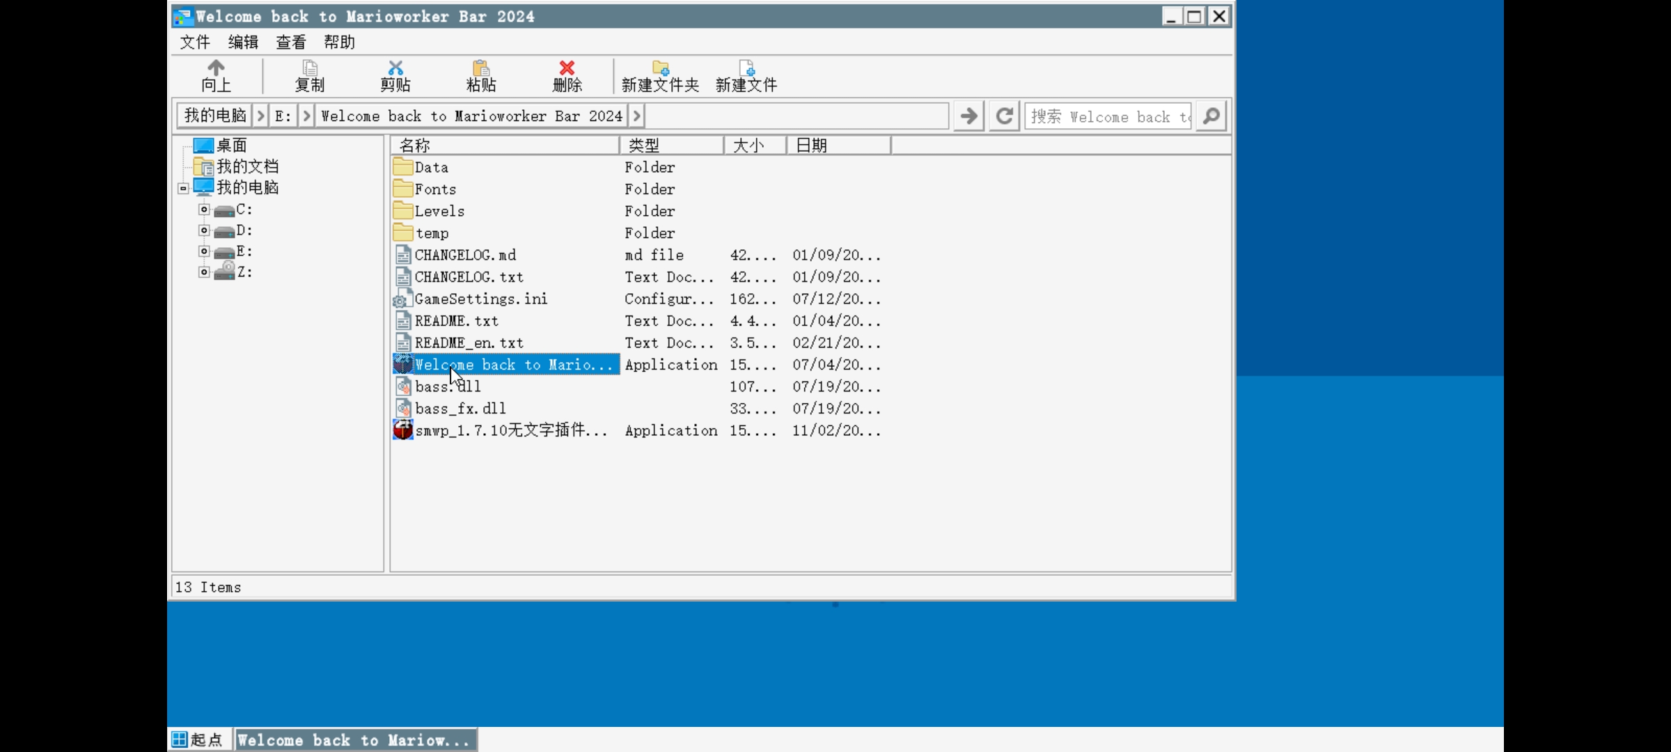Select the C: drive in tree
This screenshot has width=1671, height=752.
(244, 209)
